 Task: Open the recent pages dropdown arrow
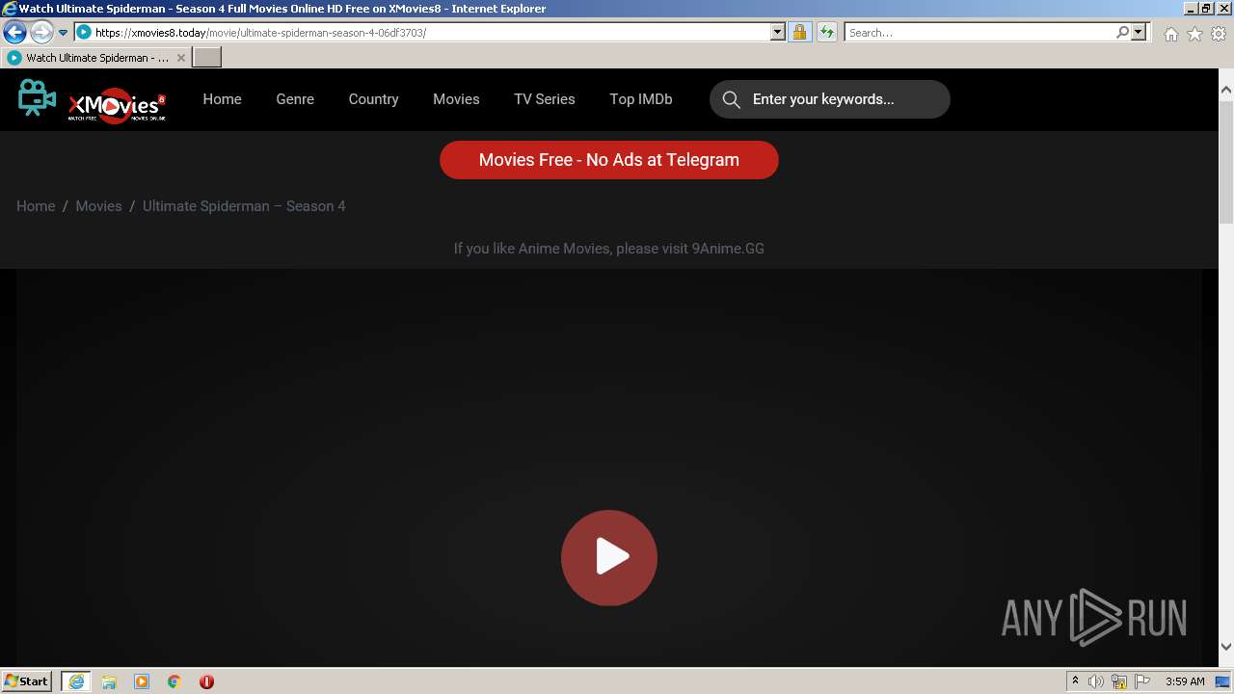click(63, 32)
